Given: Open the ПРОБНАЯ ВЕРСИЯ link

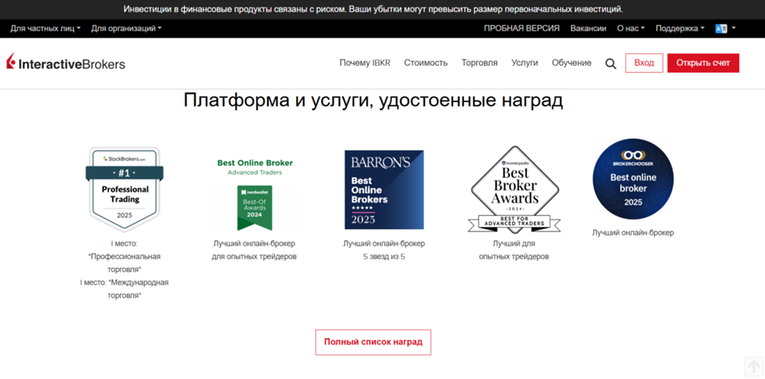Looking at the screenshot, I should pos(522,29).
